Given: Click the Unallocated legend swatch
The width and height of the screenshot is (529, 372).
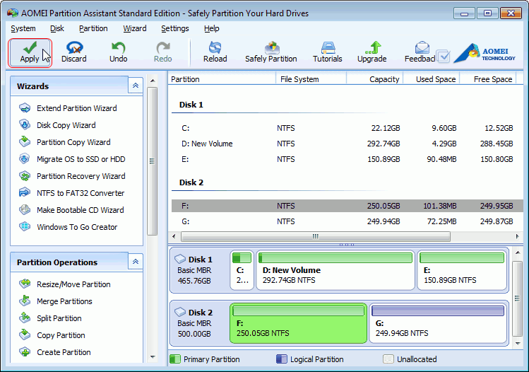Looking at the screenshot, I should 388,359.
